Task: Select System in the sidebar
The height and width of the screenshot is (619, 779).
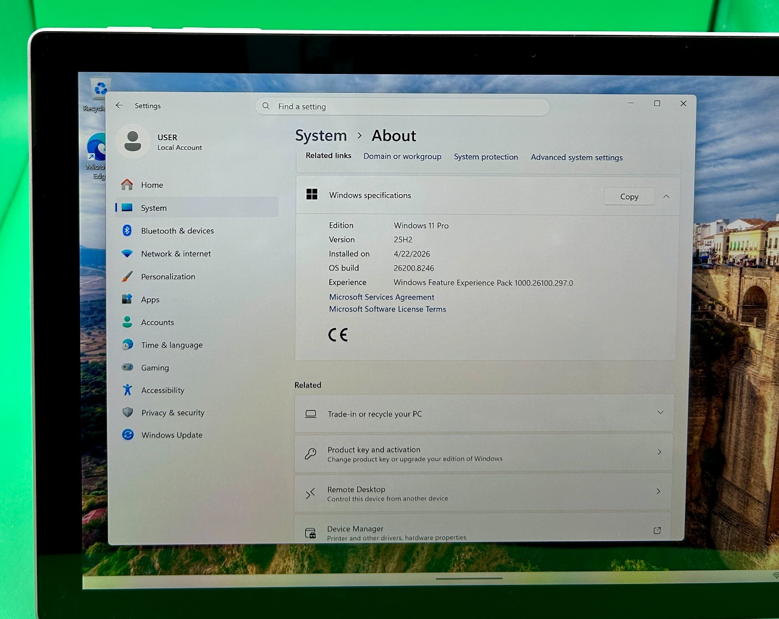Action: [x=197, y=208]
